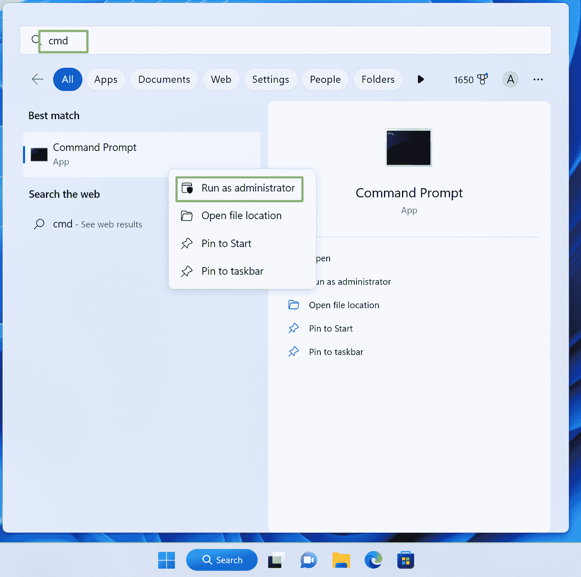Click pin icon beside context-menu Pin to Start
The image size is (581, 577).
click(x=187, y=243)
